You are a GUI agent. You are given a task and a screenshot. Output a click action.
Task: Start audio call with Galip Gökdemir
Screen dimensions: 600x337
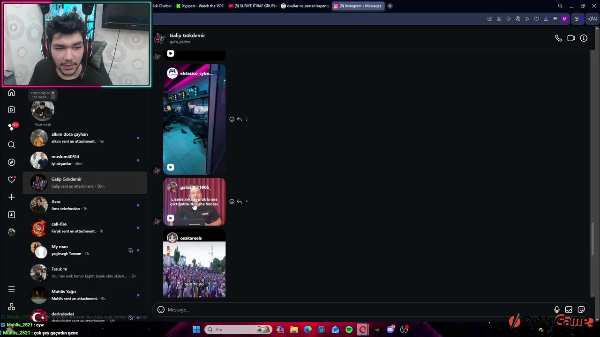558,38
